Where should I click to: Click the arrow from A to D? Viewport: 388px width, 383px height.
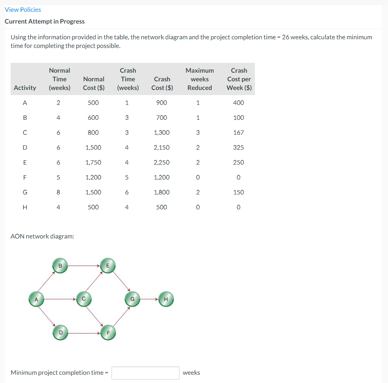click(x=46, y=316)
